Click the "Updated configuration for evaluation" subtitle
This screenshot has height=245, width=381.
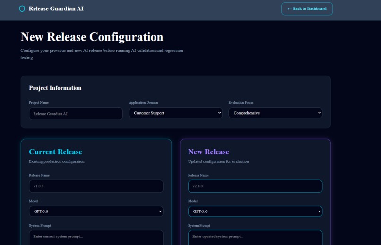point(218,161)
